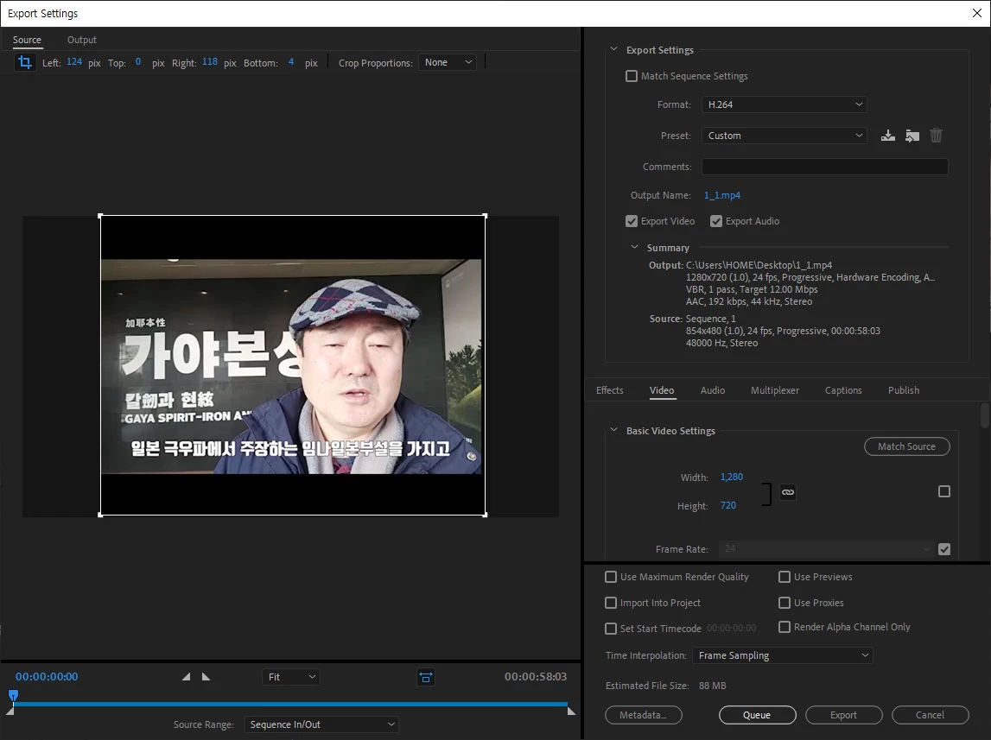Uncheck the Export Audio checkbox

point(716,221)
